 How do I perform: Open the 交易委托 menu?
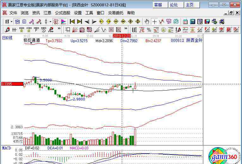coord(115,13)
